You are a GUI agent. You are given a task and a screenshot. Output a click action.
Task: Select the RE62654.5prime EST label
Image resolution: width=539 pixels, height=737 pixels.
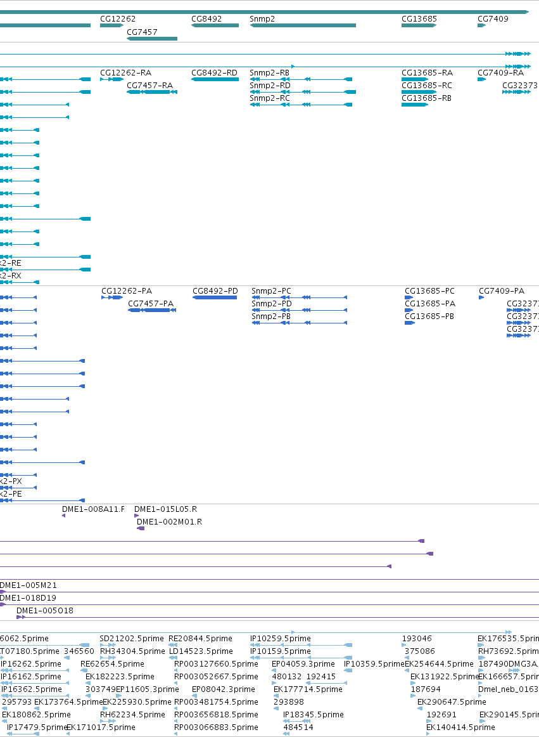click(112, 663)
